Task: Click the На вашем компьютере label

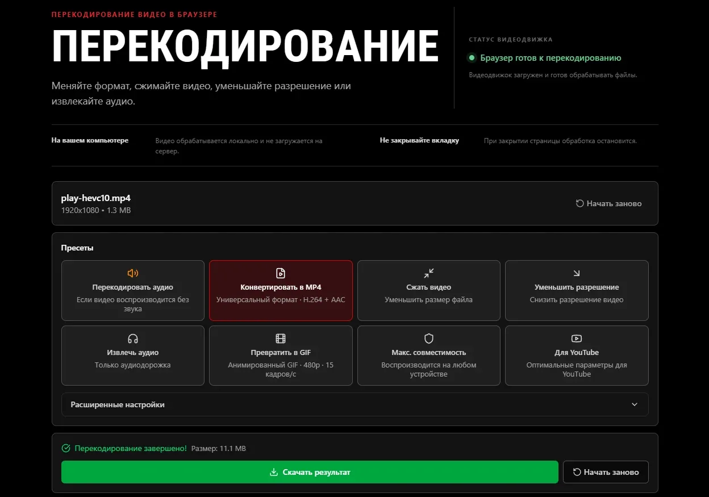Action: tap(90, 140)
